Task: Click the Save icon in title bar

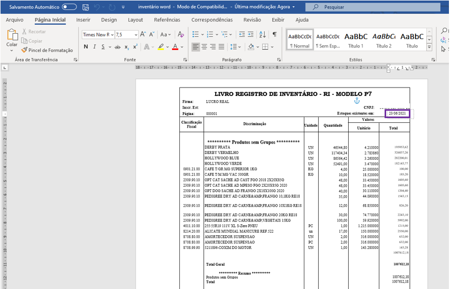Action: pyautogui.click(x=85, y=7)
